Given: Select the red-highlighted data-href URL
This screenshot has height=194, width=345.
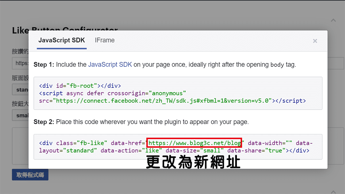Looking at the screenshot, I should coord(194,143).
